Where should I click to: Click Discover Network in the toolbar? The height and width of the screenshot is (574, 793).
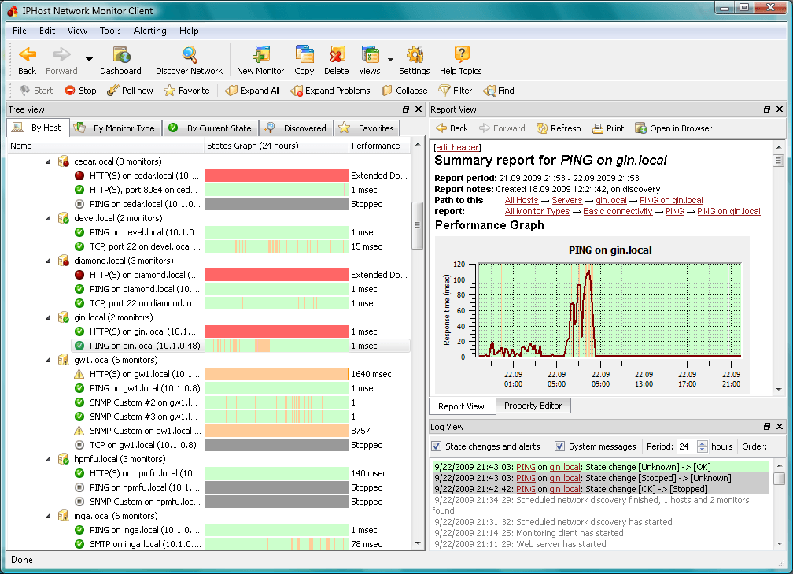(x=189, y=60)
